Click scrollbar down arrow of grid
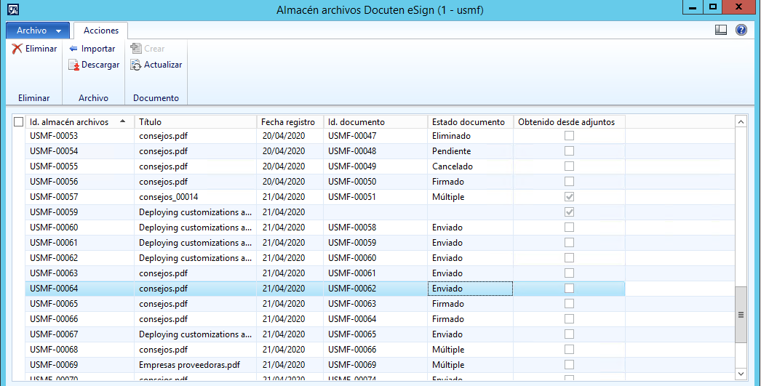 741,374
